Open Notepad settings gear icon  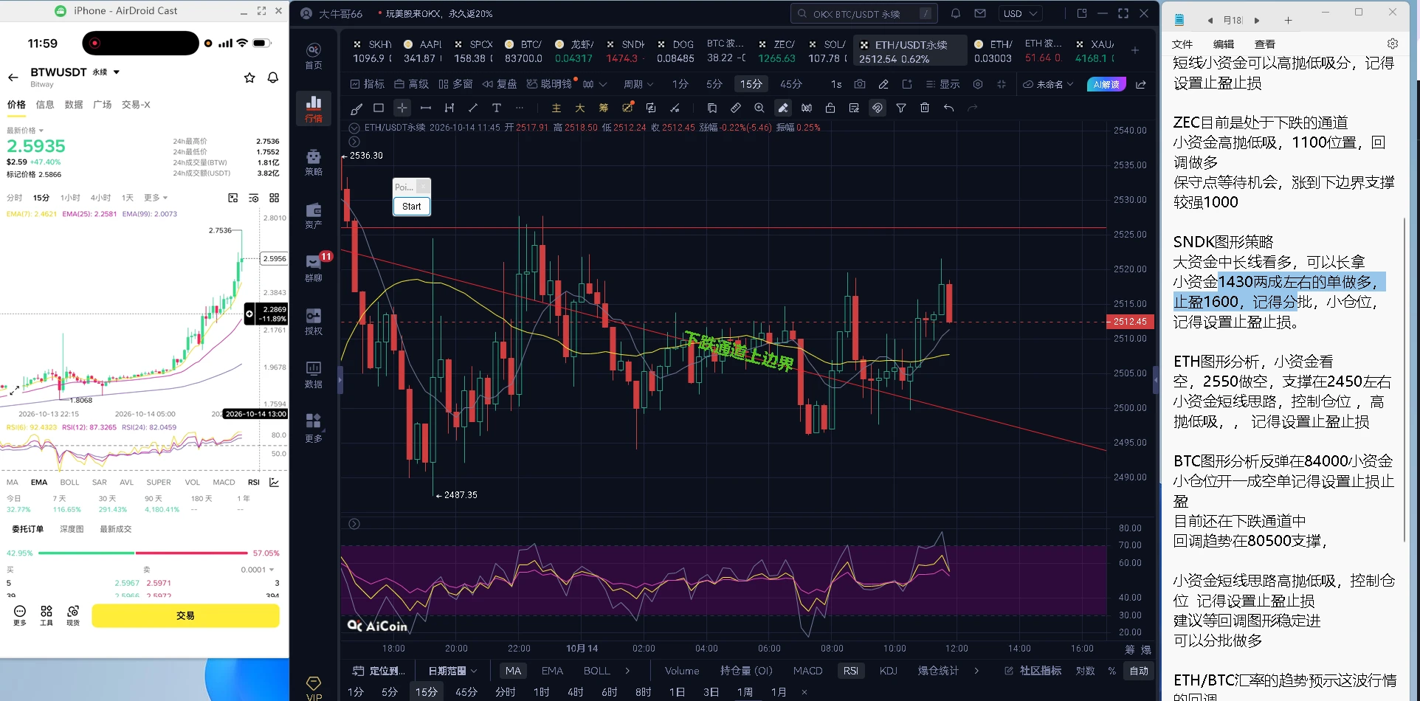click(1393, 44)
